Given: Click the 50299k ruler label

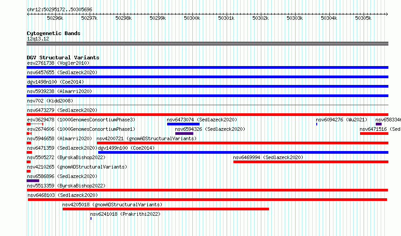Looking at the screenshot, I should click(x=158, y=18).
